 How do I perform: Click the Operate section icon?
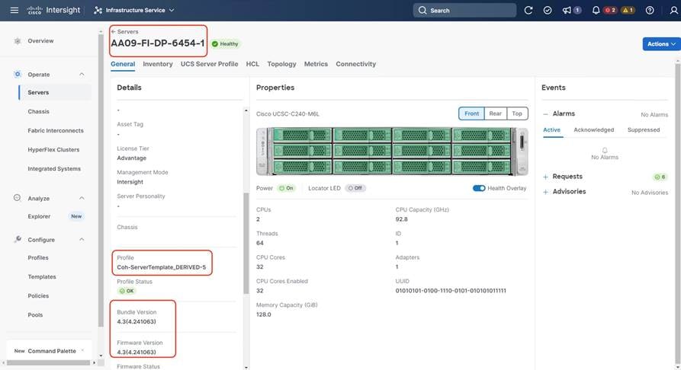[18, 74]
